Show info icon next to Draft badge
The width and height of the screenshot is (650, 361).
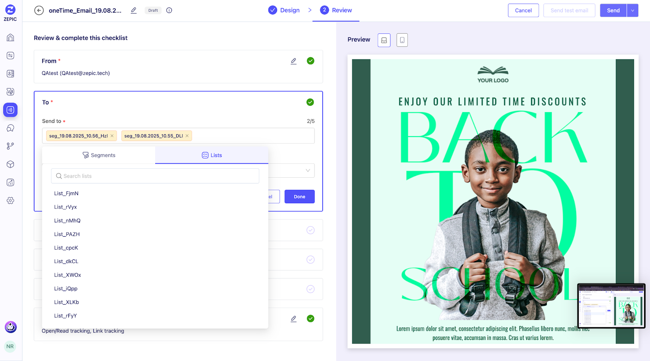[x=169, y=11]
